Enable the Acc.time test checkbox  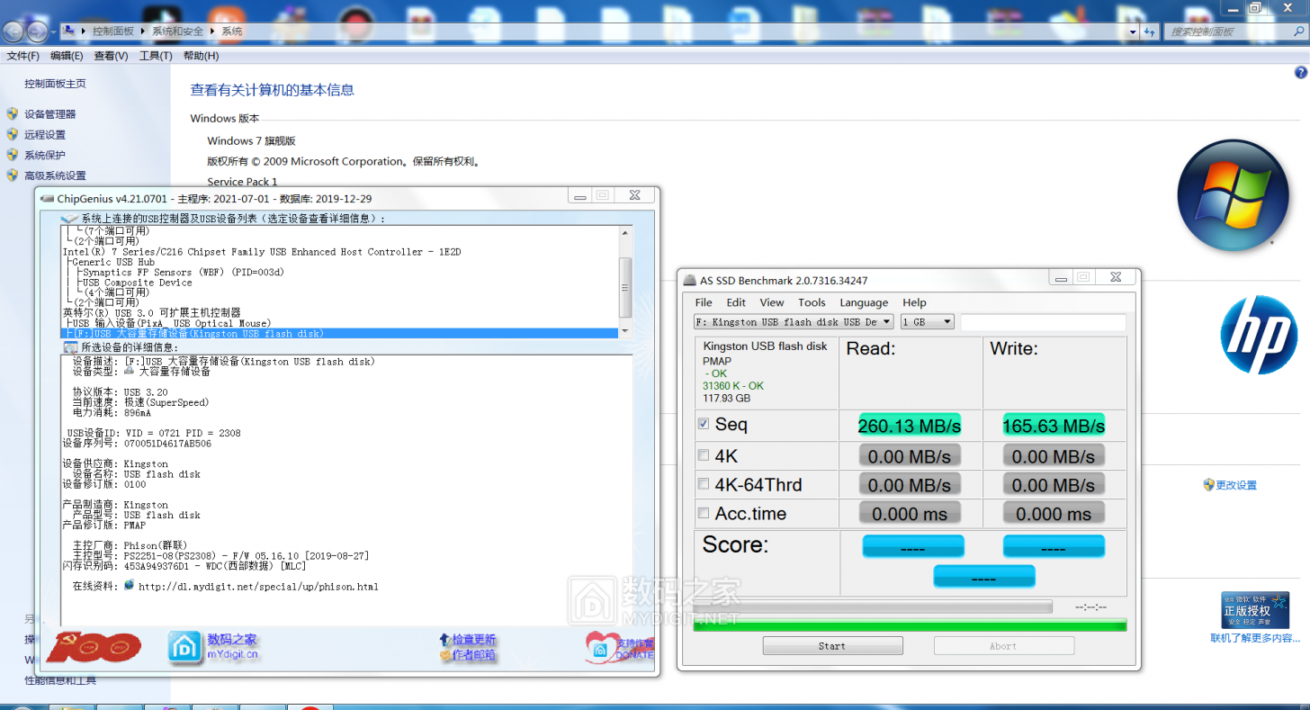click(704, 513)
